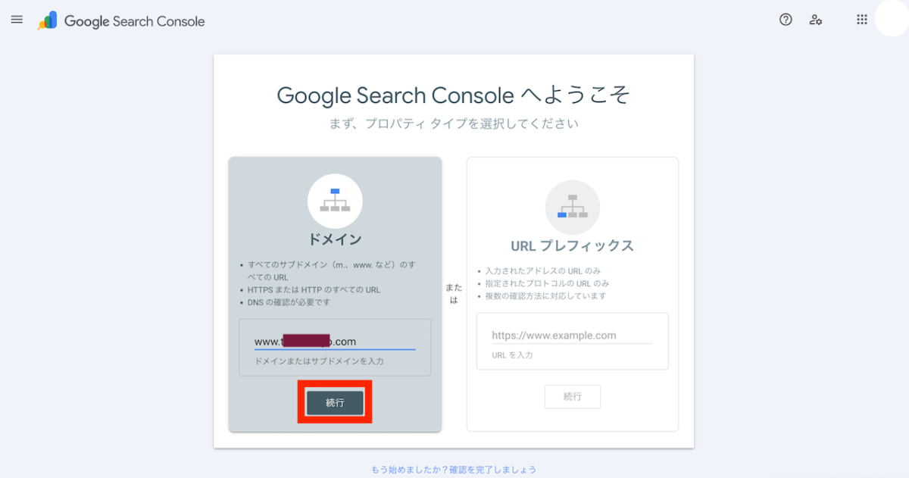Click the URL プレフィックス sitemap icon
Image resolution: width=909 pixels, height=478 pixels.
572,208
